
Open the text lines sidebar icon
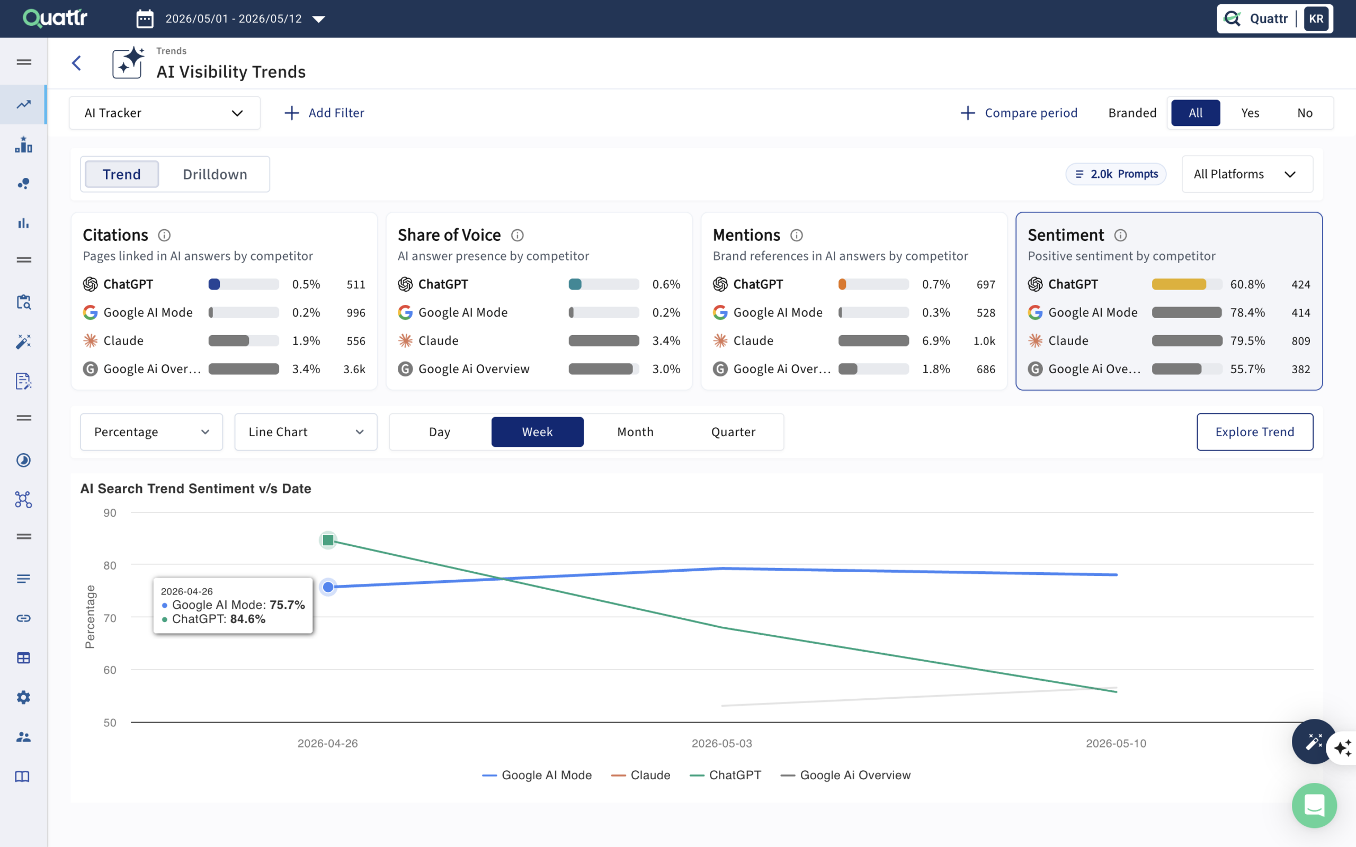tap(23, 579)
